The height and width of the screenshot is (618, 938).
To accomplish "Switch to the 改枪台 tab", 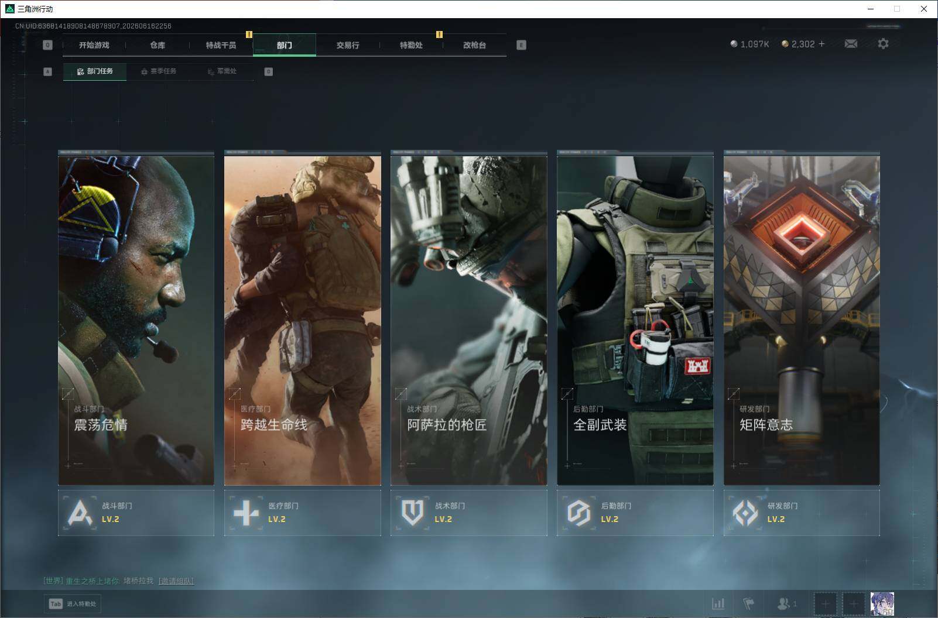I will coord(474,45).
